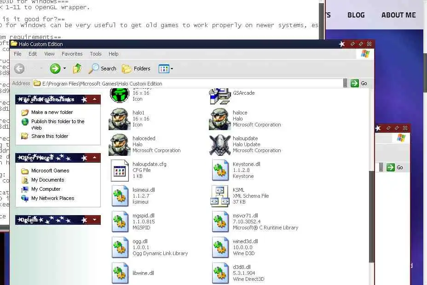Select the ogg.dll file icon
This screenshot has height=285, width=427.
coord(120,248)
